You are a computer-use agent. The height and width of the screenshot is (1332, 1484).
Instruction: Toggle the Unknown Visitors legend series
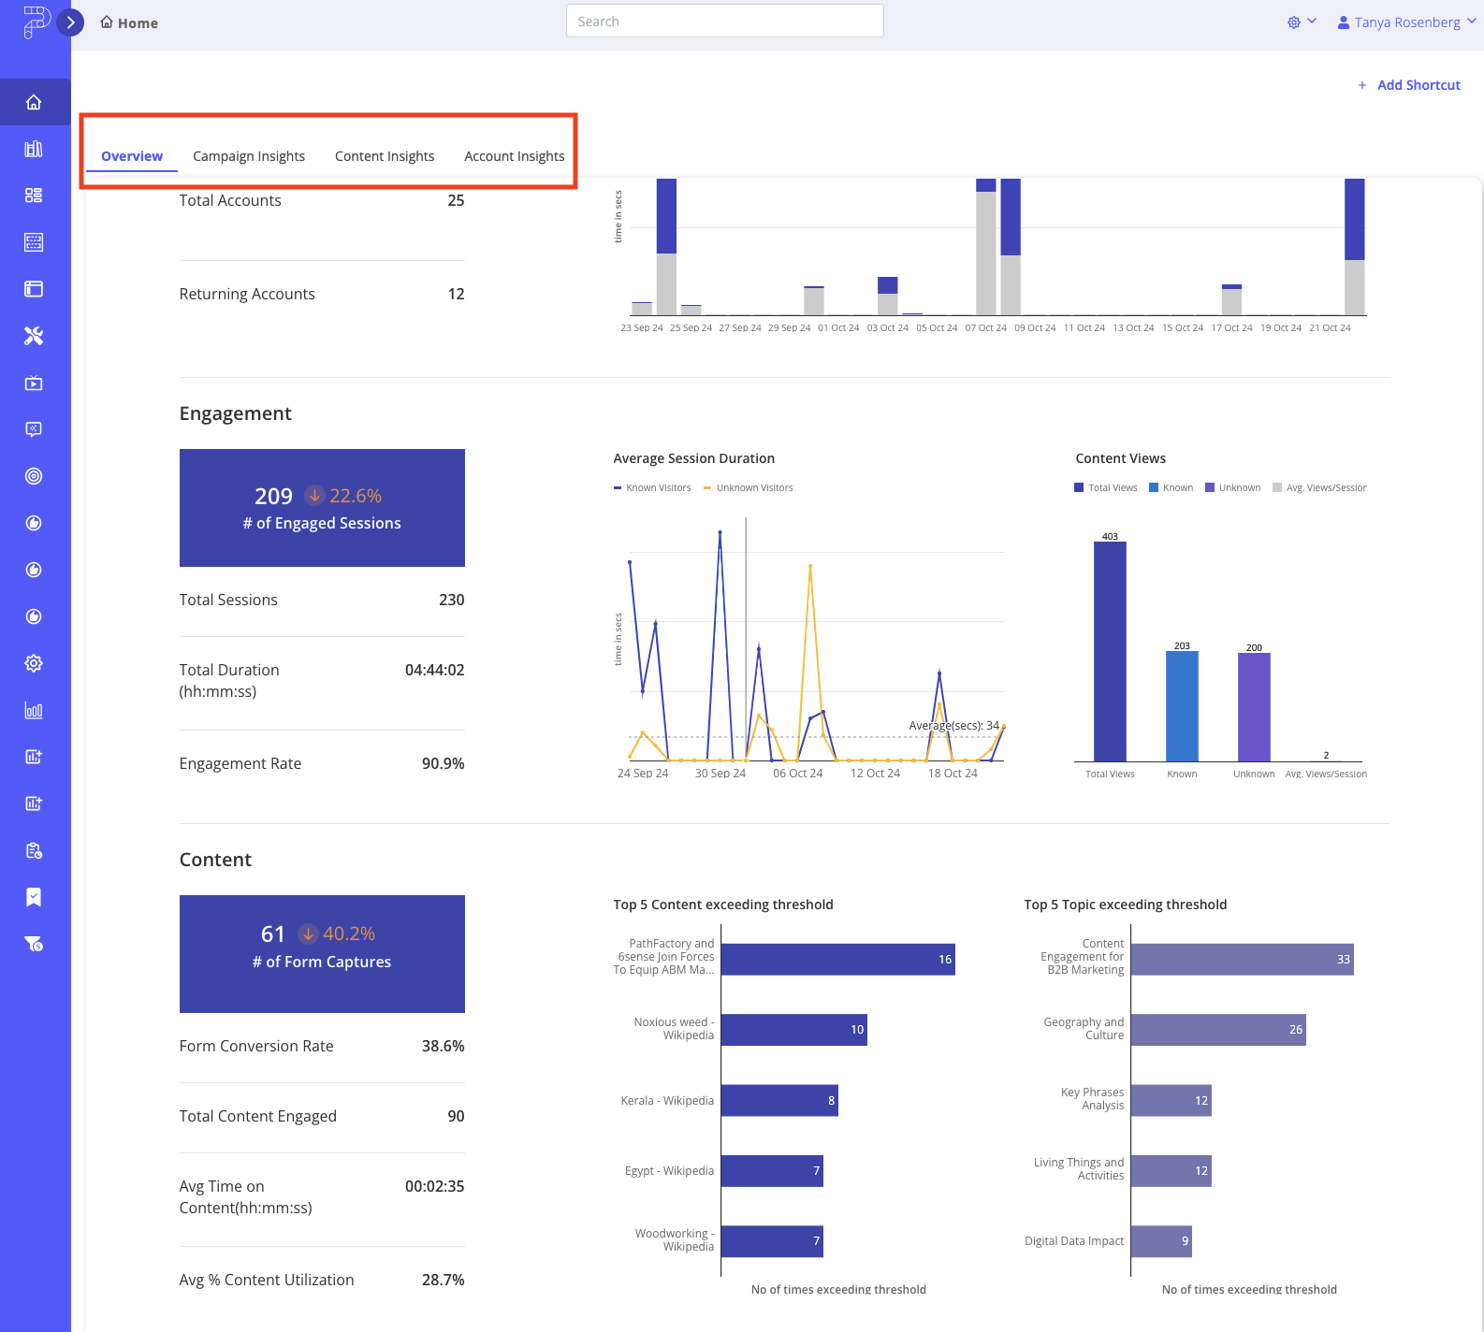click(748, 487)
